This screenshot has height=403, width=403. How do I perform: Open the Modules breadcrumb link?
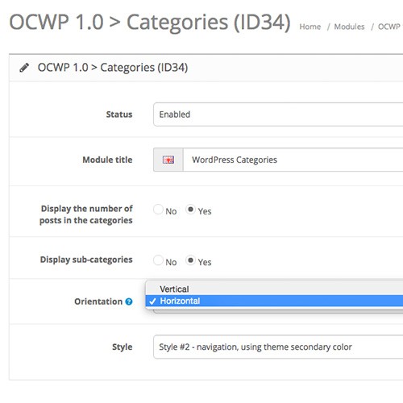pyautogui.click(x=349, y=27)
